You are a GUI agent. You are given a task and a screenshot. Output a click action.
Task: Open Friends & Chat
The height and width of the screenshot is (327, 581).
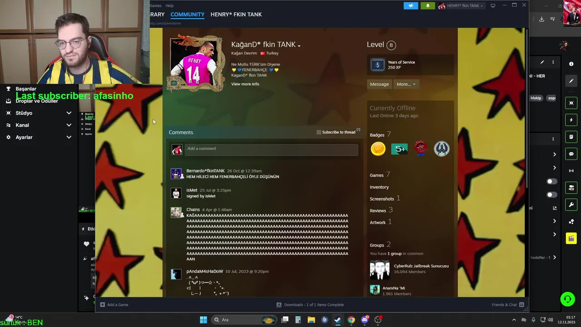[508, 305]
